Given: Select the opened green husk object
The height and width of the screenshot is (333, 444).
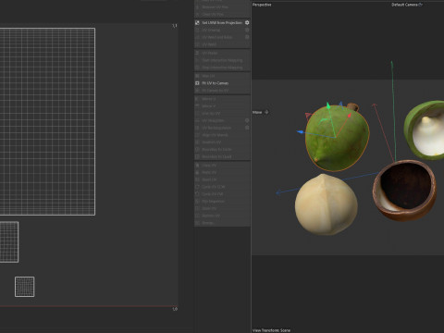Looking at the screenshot, I should point(425,130).
